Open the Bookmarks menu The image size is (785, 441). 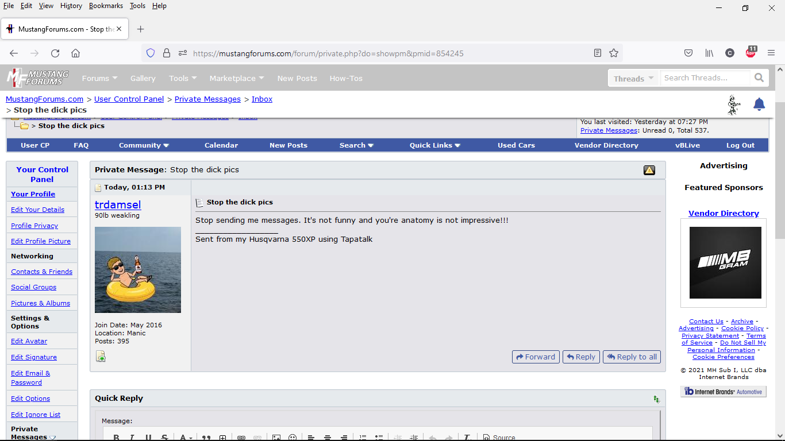pyautogui.click(x=106, y=6)
